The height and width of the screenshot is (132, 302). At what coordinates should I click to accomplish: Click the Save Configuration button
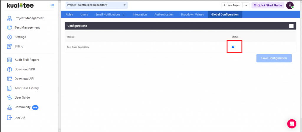274,58
